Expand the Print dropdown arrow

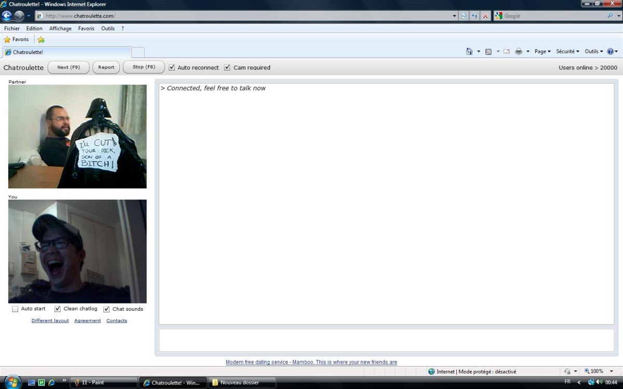click(x=528, y=51)
